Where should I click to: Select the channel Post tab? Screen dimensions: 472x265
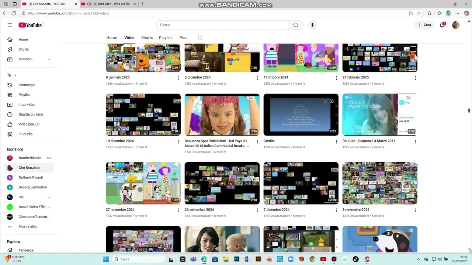pos(184,38)
